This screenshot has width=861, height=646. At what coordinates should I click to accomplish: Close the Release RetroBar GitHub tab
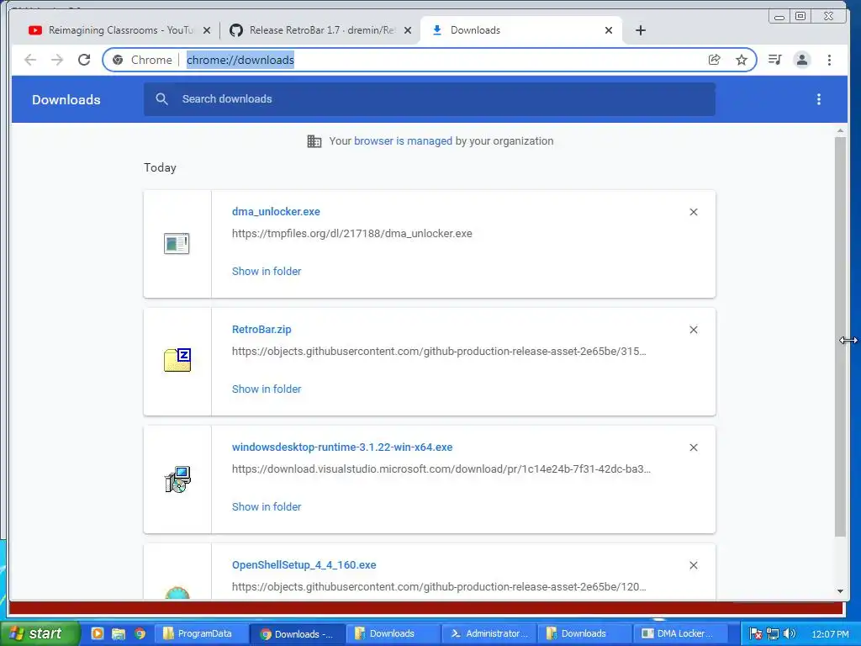[408, 30]
